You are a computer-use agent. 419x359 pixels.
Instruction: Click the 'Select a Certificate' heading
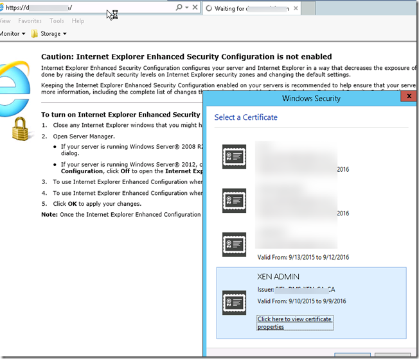246,117
